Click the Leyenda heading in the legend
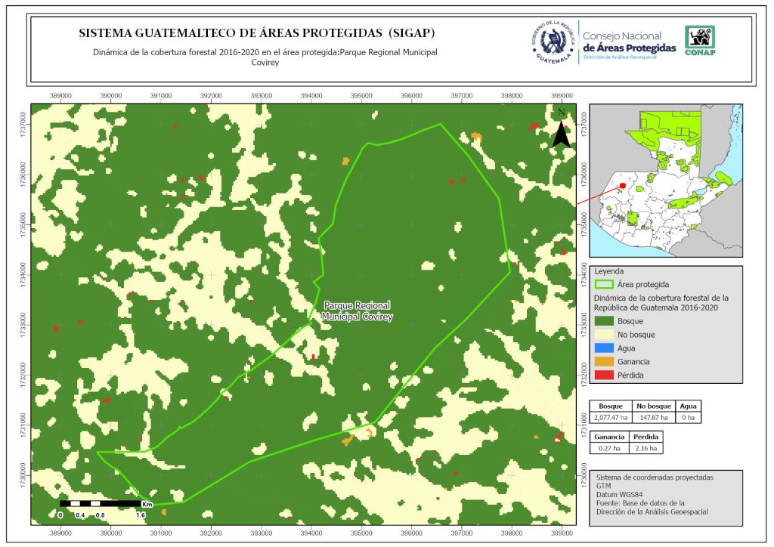 pyautogui.click(x=609, y=270)
